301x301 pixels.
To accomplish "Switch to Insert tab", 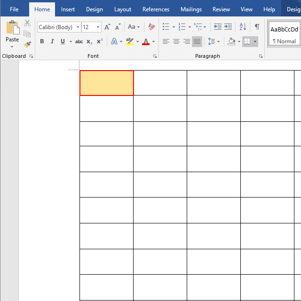I will click(x=68, y=9).
